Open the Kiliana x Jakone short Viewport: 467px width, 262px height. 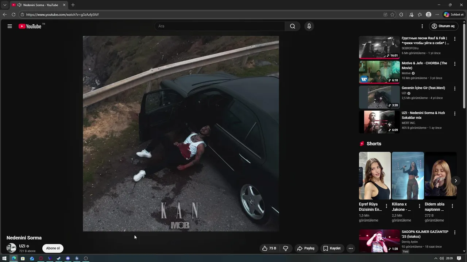pos(408,175)
